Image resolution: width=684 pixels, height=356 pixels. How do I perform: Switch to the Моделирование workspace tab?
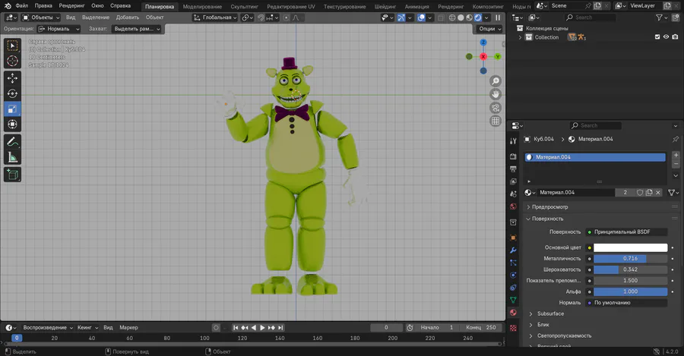click(202, 7)
